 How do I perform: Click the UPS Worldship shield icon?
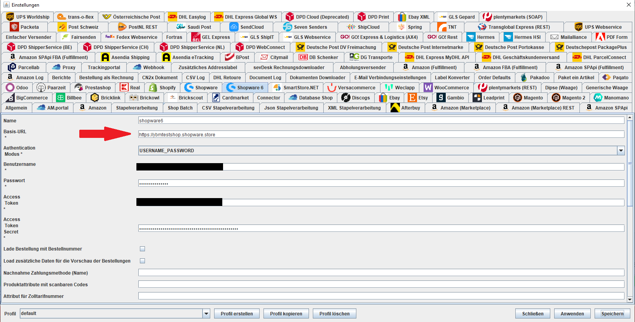pos(10,17)
